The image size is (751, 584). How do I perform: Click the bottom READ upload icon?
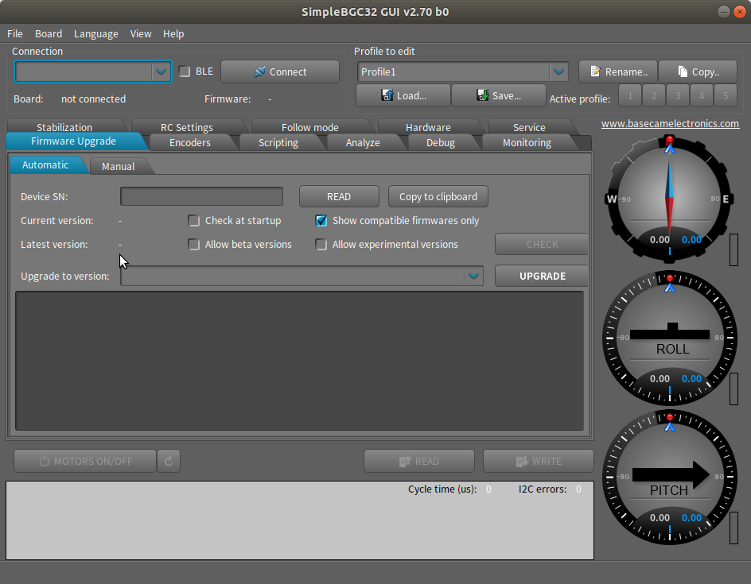[x=405, y=461]
